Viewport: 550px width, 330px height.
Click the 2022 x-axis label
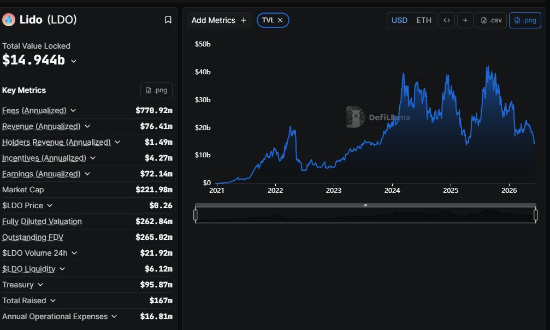click(x=275, y=190)
